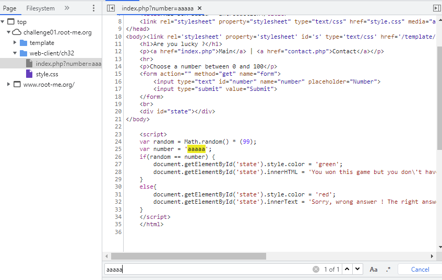Toggle match case Aa search option
The image size is (442, 280).
tap(374, 269)
